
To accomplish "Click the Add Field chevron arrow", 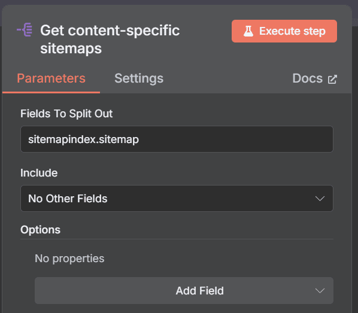I will (320, 291).
